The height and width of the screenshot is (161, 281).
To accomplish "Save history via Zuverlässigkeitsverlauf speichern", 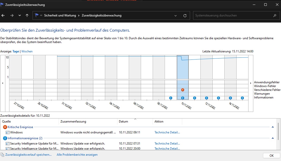I will tap(28, 155).
